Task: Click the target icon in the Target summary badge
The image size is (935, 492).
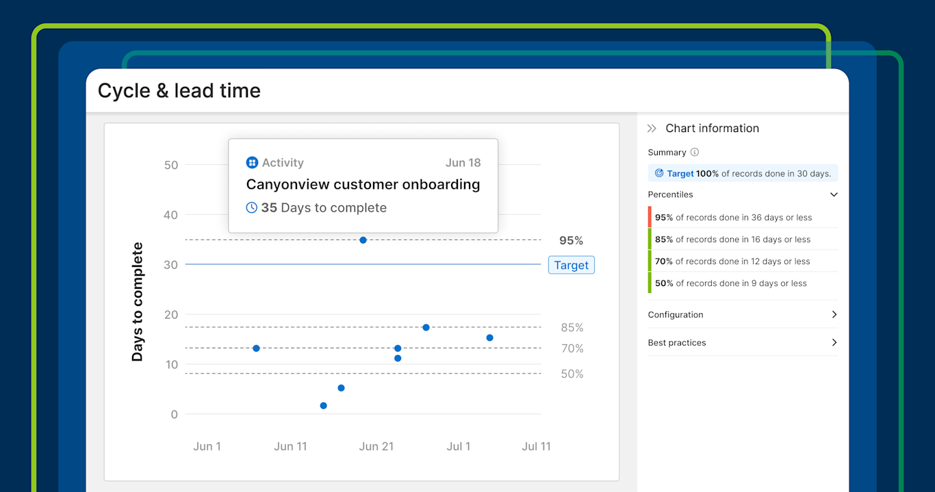Action: (658, 173)
